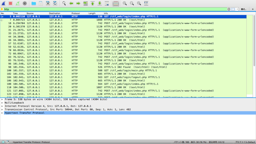Reload this capture file
Viewport: 256px width, 144px height.
coord(55,3)
